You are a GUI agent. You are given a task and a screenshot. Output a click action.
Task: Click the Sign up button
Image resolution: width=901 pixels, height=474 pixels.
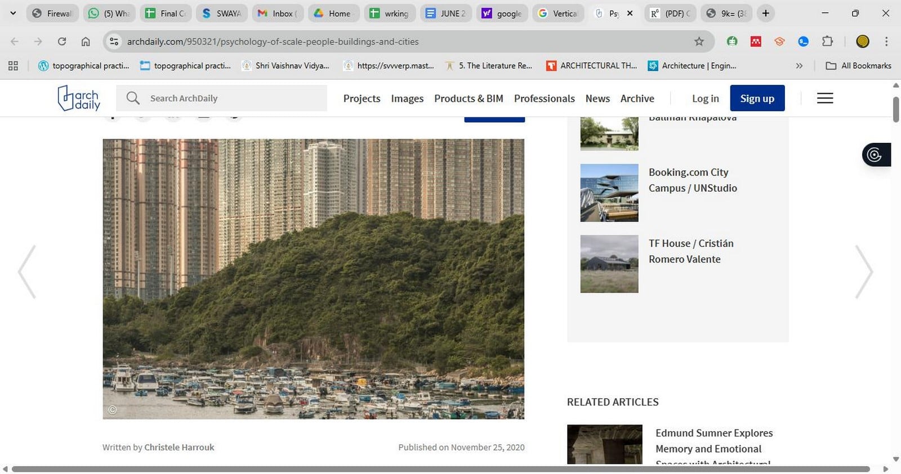(x=757, y=98)
